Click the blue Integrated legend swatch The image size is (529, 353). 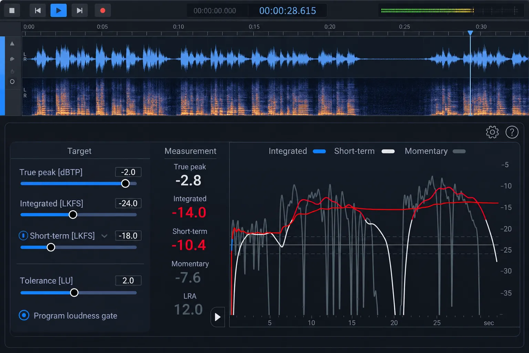tap(319, 151)
